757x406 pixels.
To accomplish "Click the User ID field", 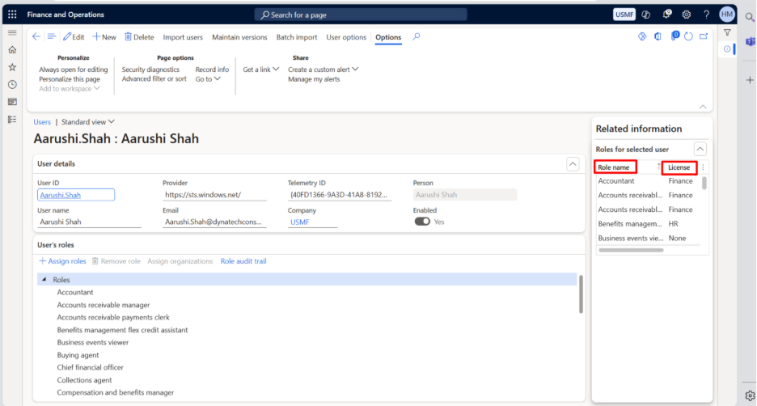I will pos(76,195).
